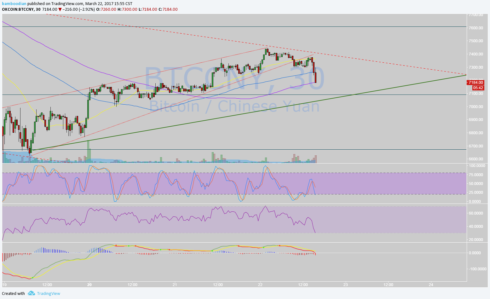Click the C:7184.00 close value
The image size is (490, 299).
pyautogui.click(x=168, y=9)
